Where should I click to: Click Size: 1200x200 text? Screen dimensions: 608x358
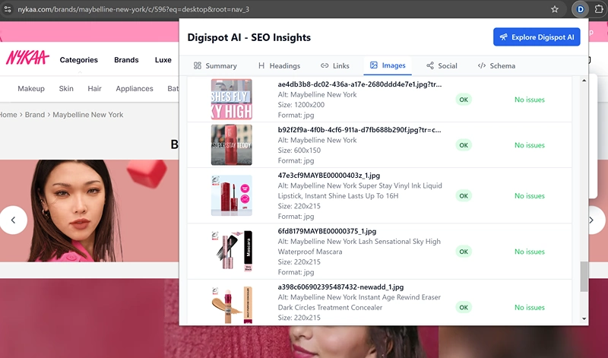(x=301, y=105)
